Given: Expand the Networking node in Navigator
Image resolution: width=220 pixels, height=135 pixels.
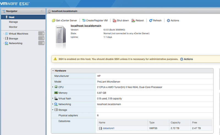Looking at the screenshot, I should 4,43.
